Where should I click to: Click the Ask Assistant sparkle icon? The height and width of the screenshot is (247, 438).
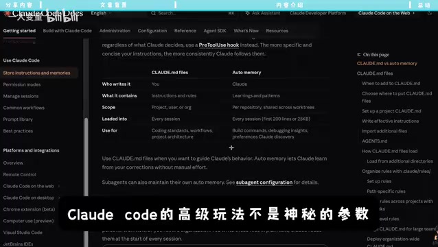coord(248,13)
